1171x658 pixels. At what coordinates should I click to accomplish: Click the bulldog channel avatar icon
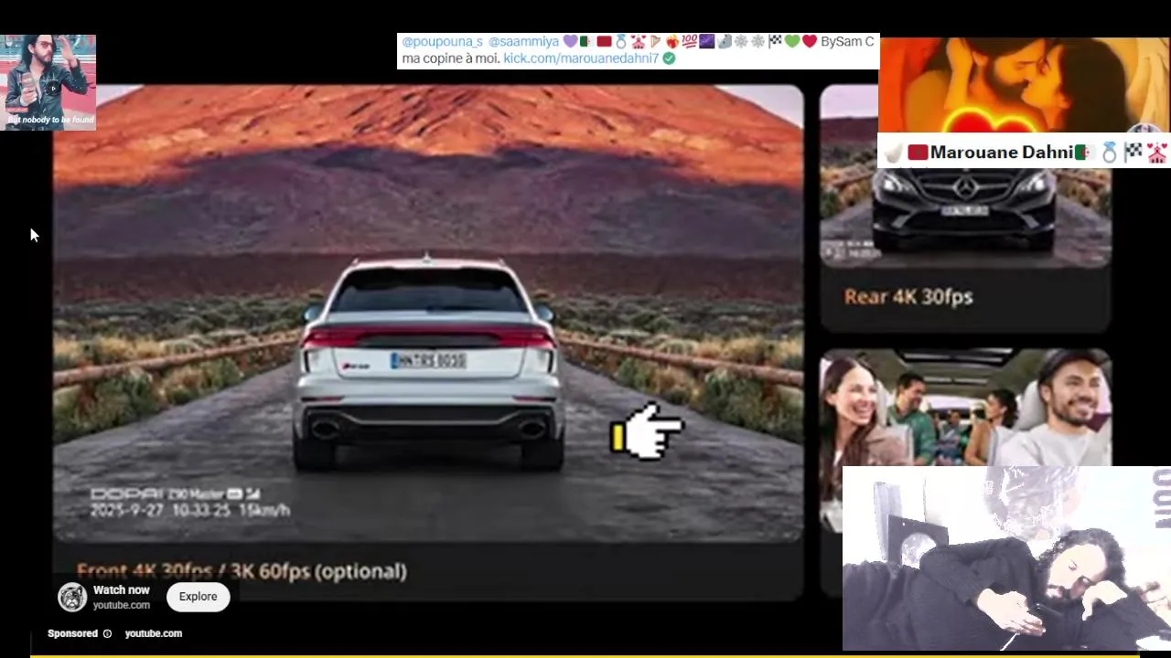(x=72, y=598)
